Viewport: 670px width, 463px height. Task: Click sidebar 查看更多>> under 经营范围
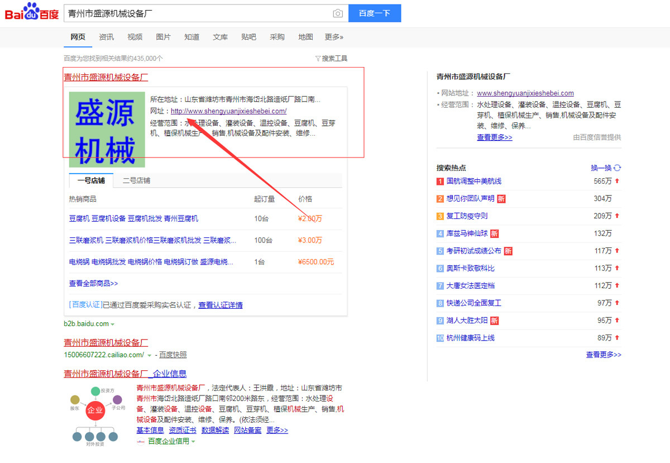pos(495,137)
